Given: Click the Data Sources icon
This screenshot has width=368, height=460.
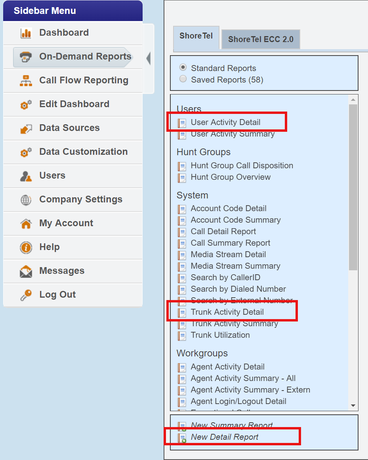Looking at the screenshot, I should pos(26,128).
